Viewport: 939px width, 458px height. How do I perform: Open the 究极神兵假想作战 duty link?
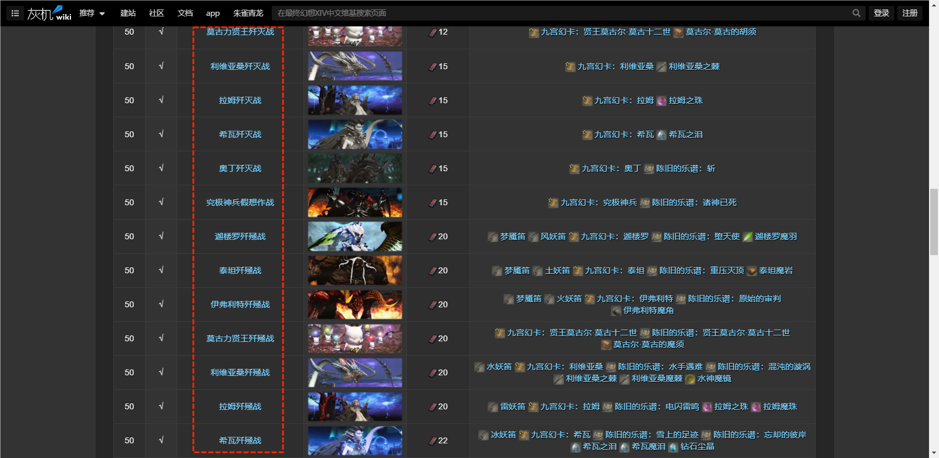tap(240, 203)
